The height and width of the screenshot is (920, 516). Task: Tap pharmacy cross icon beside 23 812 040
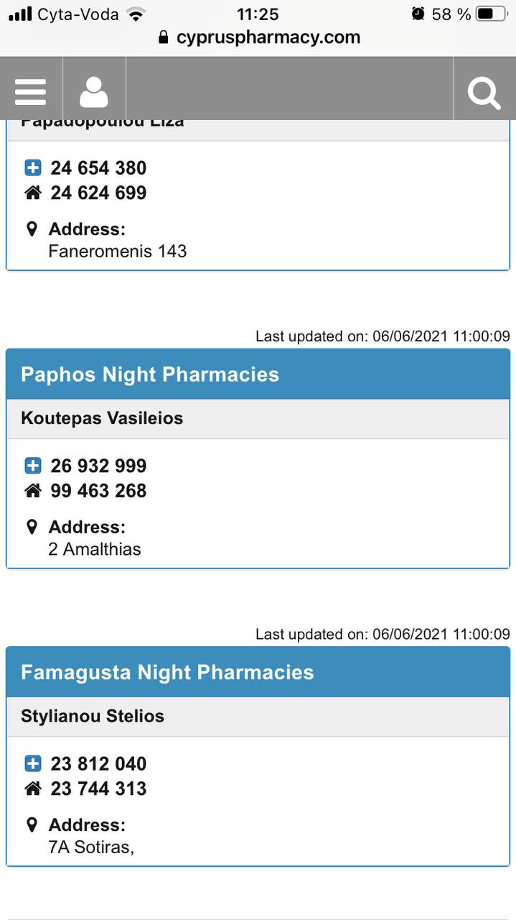click(x=33, y=763)
